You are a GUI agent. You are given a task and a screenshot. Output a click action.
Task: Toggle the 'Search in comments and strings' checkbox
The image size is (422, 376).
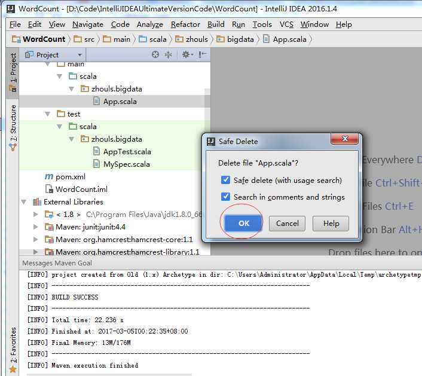[225, 197]
